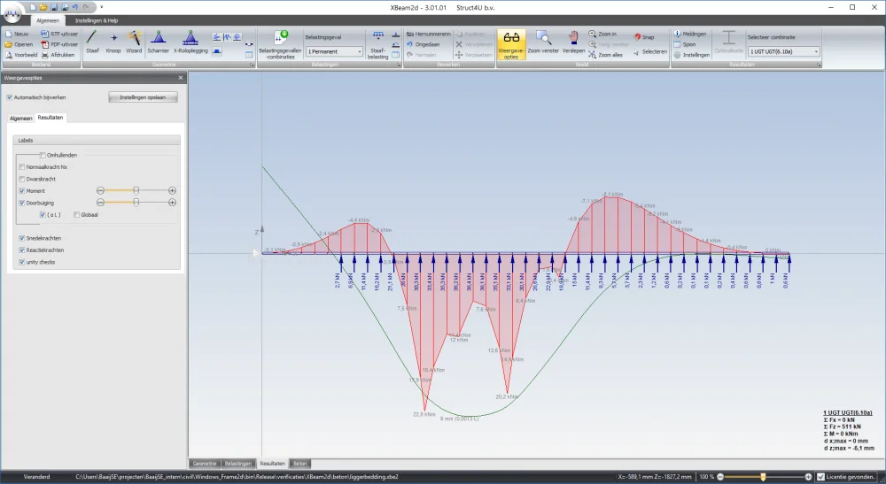
Task: Open the Selecteer combinatie dropdown
Action: (x=784, y=51)
